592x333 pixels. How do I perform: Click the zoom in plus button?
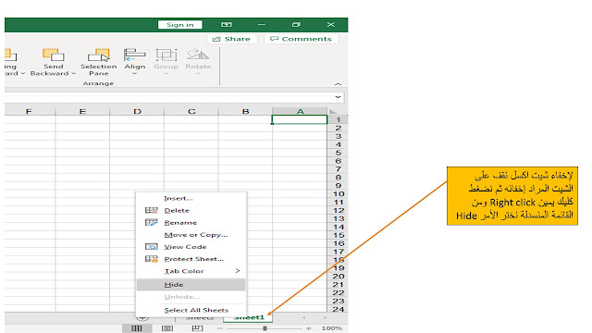coord(309,328)
